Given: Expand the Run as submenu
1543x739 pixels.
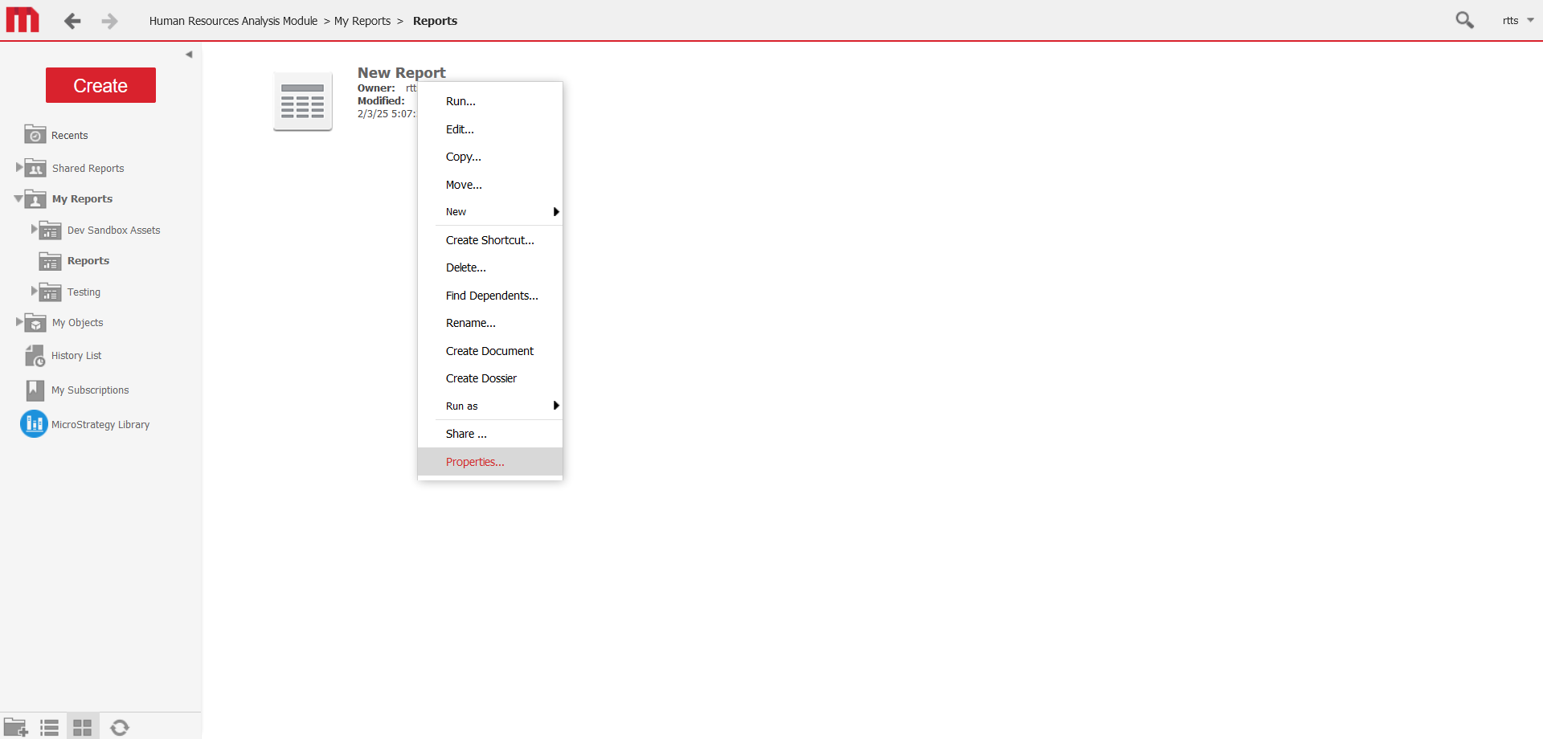Looking at the screenshot, I should tap(462, 406).
